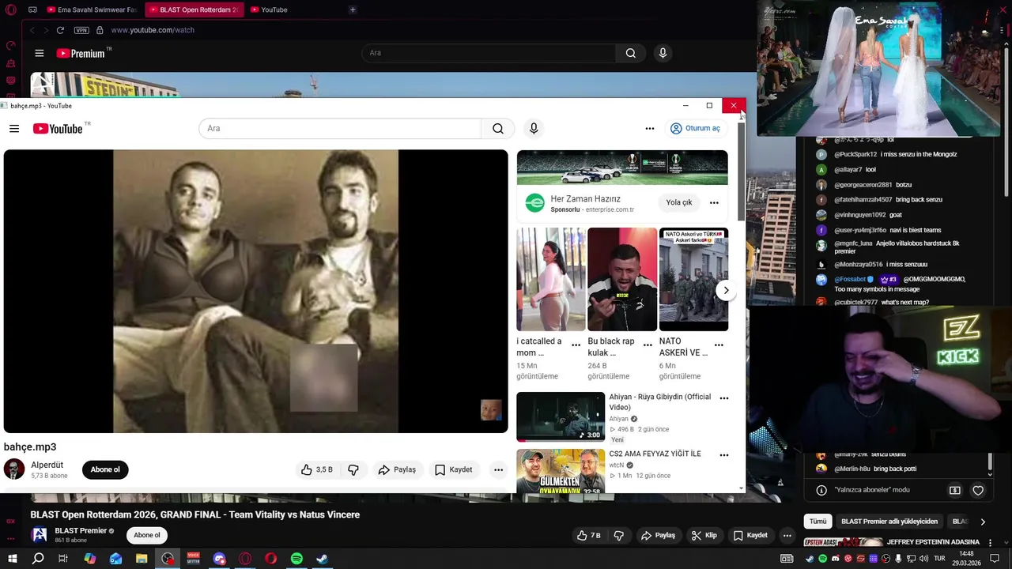Image resolution: width=1012 pixels, height=569 pixels.
Task: Open Spotify from the taskbar
Action: (x=296, y=559)
